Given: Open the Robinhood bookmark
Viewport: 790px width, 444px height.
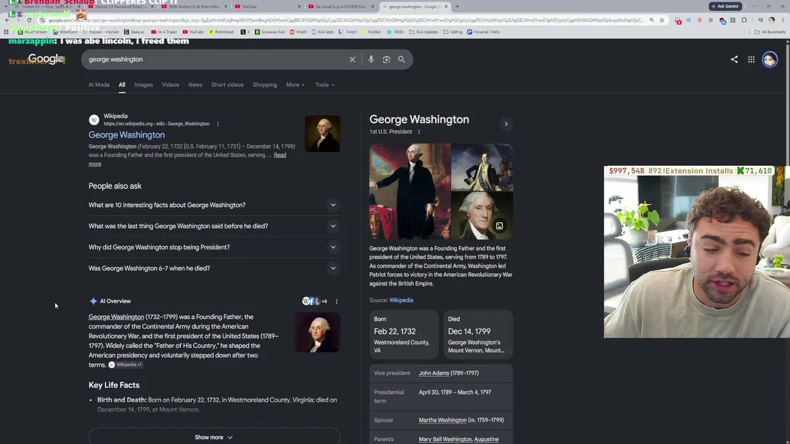Looking at the screenshot, I should point(222,31).
